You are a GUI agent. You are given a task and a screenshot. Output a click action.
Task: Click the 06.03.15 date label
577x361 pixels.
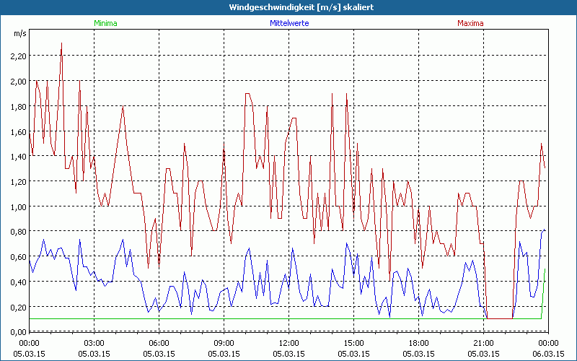coord(548,354)
